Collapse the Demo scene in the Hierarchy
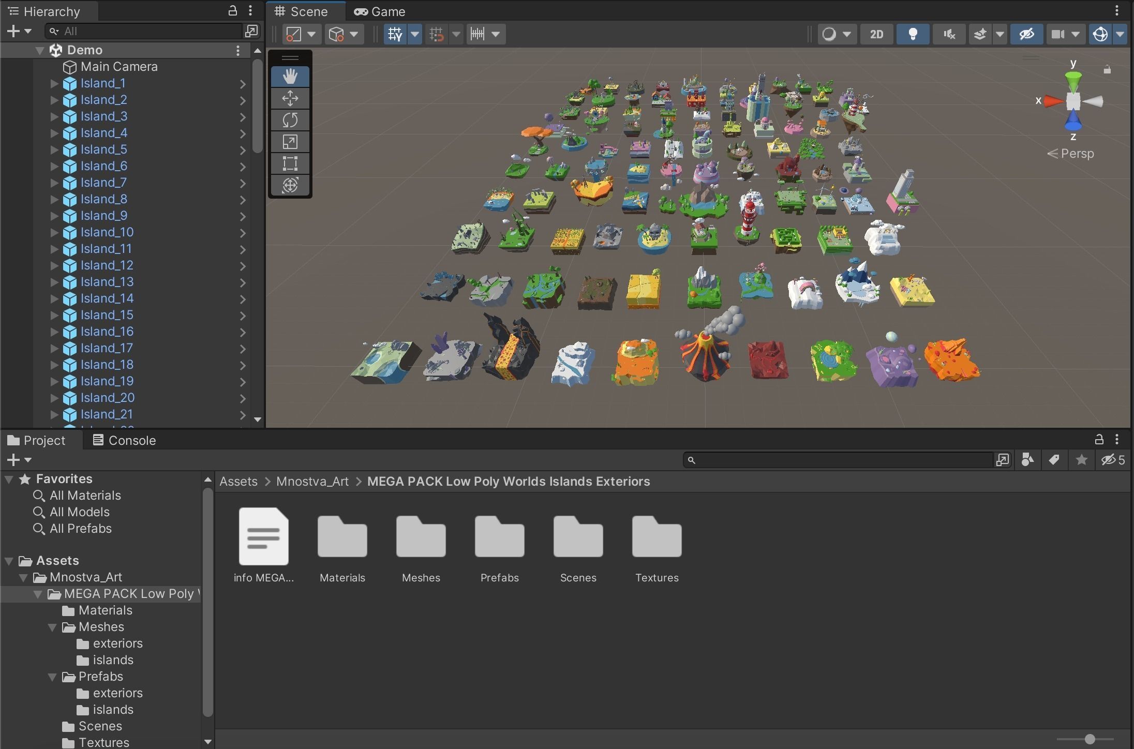This screenshot has height=749, width=1134. [40, 50]
